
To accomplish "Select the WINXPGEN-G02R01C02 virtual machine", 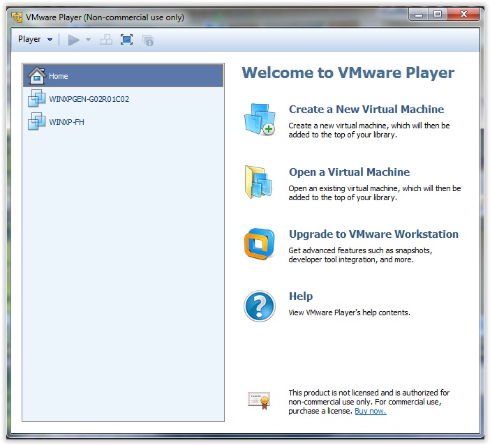I will [89, 99].
